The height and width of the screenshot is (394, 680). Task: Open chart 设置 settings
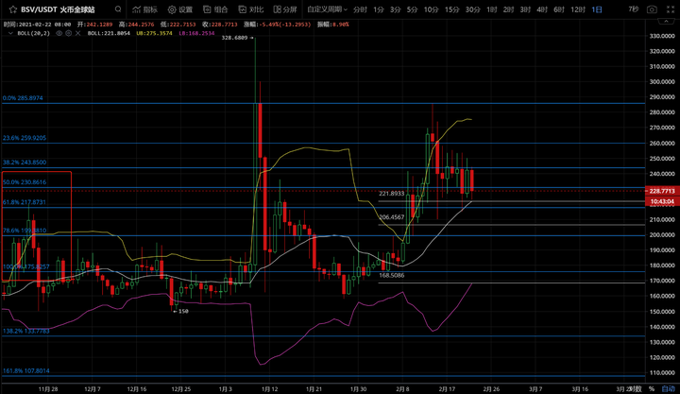pyautogui.click(x=179, y=9)
